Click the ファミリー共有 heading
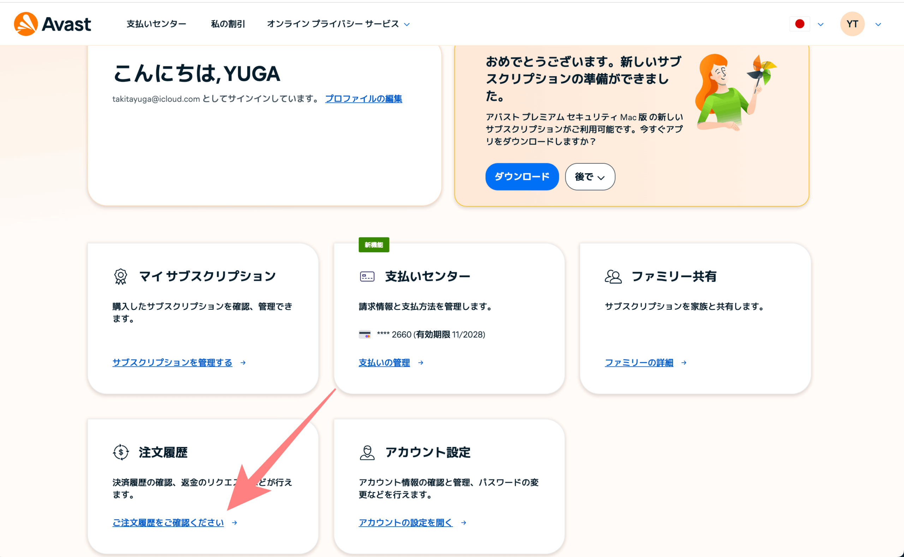The height and width of the screenshot is (557, 904). (x=674, y=276)
